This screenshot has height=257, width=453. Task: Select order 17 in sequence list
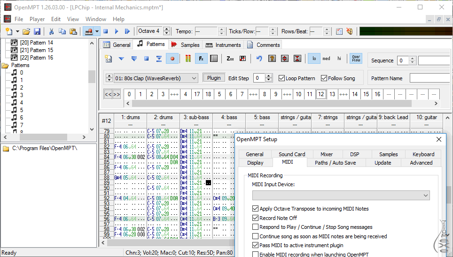tap(197, 94)
